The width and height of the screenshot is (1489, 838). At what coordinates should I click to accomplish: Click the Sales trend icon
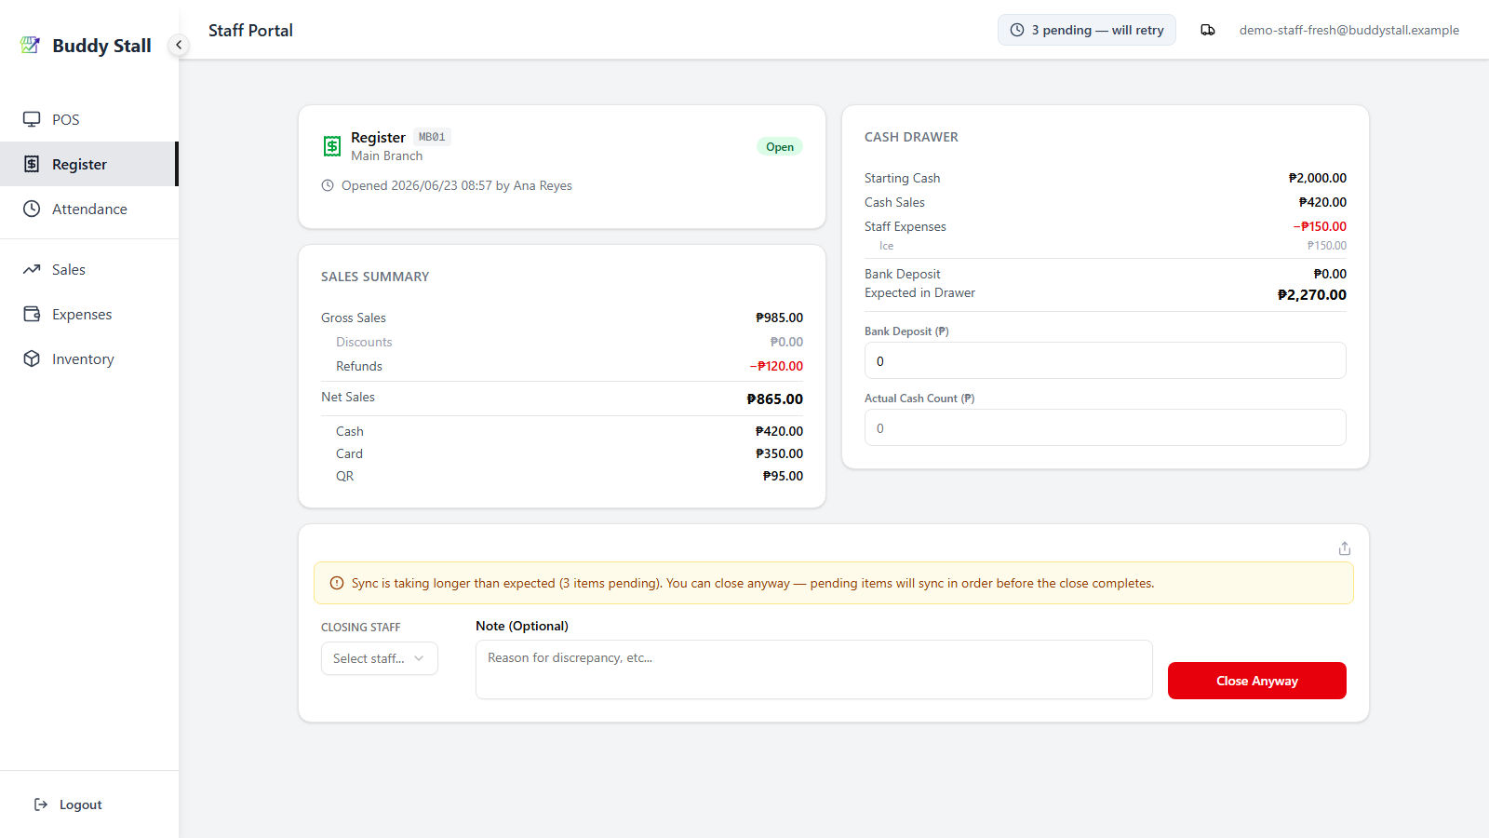[32, 269]
